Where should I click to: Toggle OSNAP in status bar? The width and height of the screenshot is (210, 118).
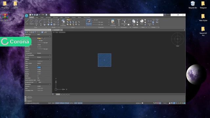point(57,103)
